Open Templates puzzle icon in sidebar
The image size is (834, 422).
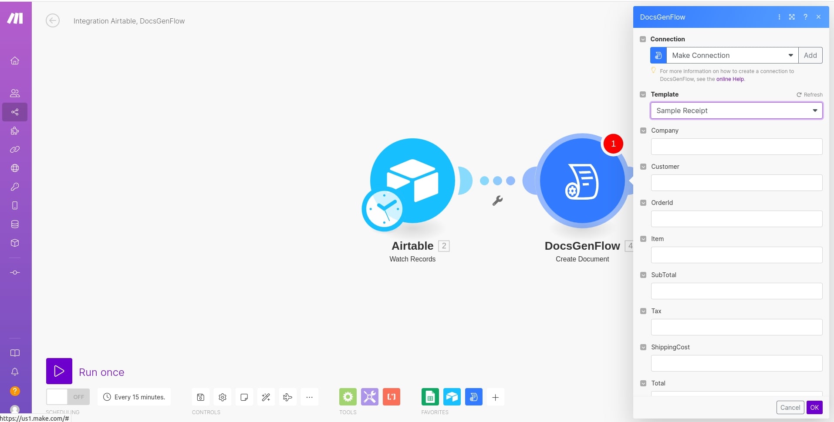point(15,131)
